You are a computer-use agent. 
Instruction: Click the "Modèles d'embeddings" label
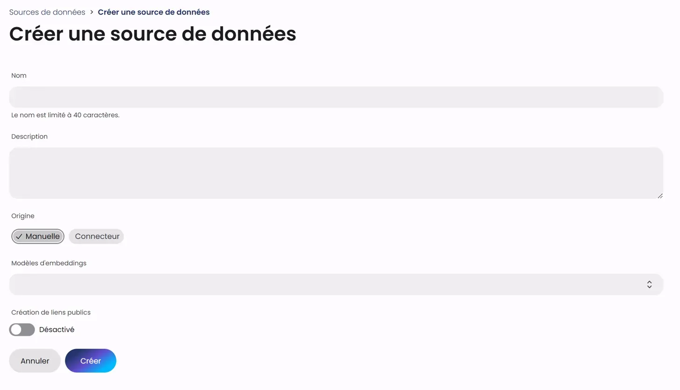pyautogui.click(x=49, y=263)
